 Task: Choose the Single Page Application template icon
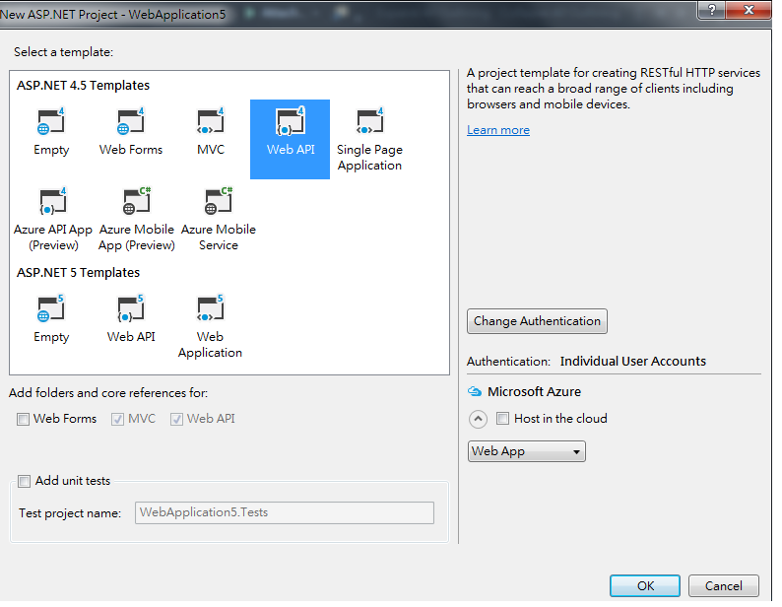[369, 121]
